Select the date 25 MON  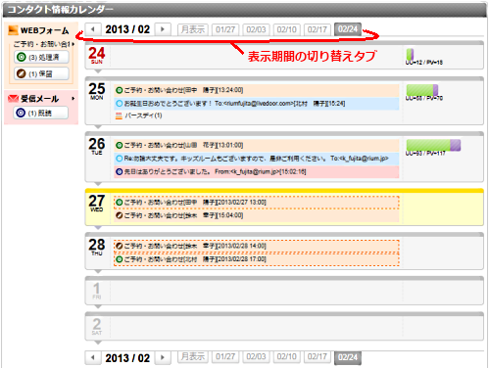pos(97,91)
